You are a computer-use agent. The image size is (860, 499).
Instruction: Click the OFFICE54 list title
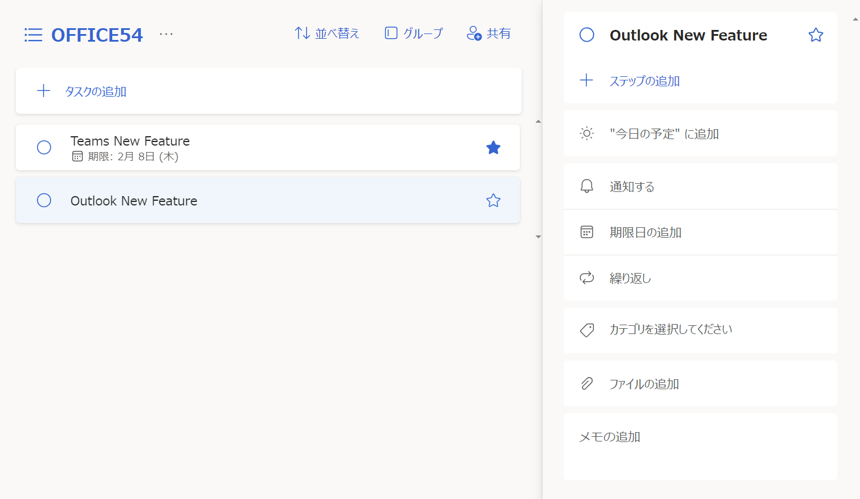click(x=97, y=35)
